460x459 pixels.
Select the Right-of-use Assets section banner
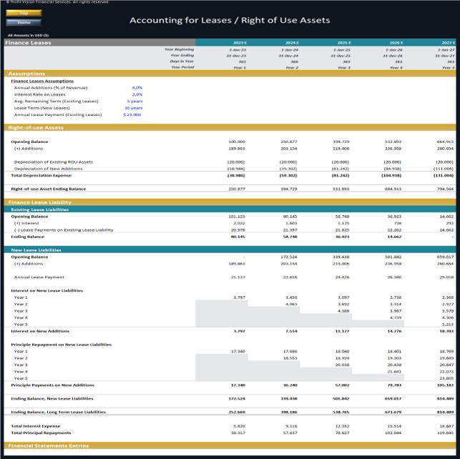230,127
